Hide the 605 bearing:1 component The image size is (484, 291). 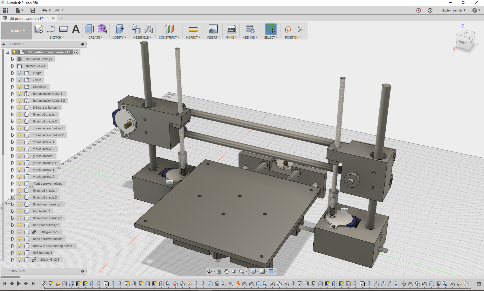coord(19,253)
